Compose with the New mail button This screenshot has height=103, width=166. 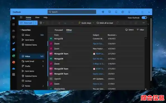[x=26, y=23]
